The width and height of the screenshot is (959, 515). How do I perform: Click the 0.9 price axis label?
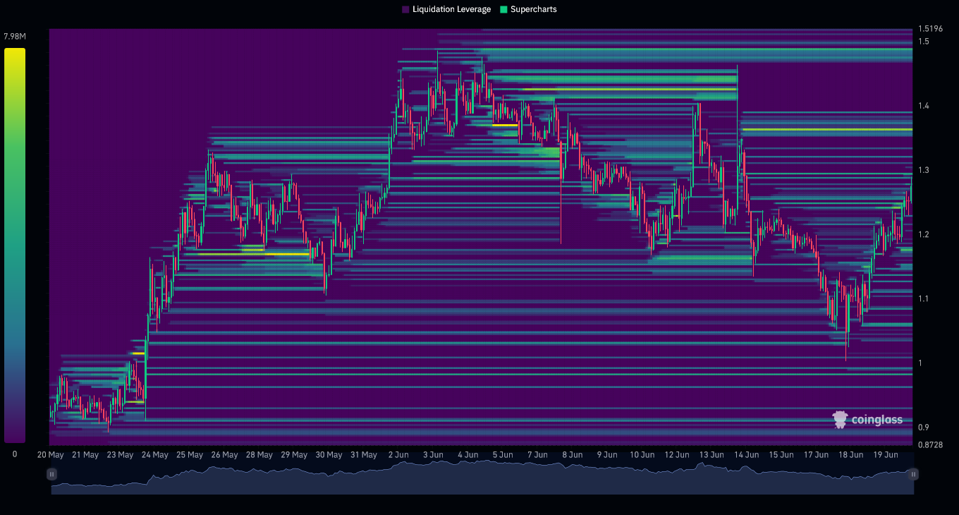(924, 427)
